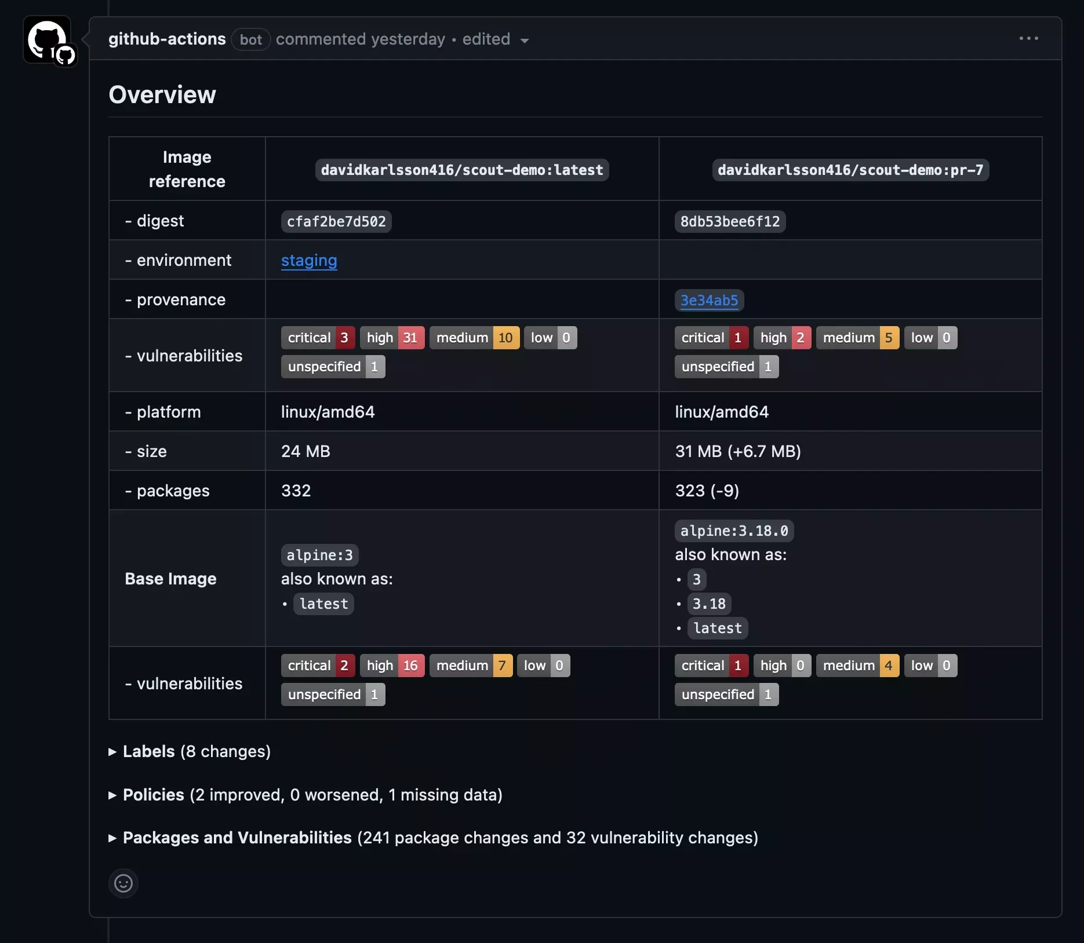1084x943 pixels.
Task: Click the commented yesterday timestamp
Action: [x=359, y=39]
